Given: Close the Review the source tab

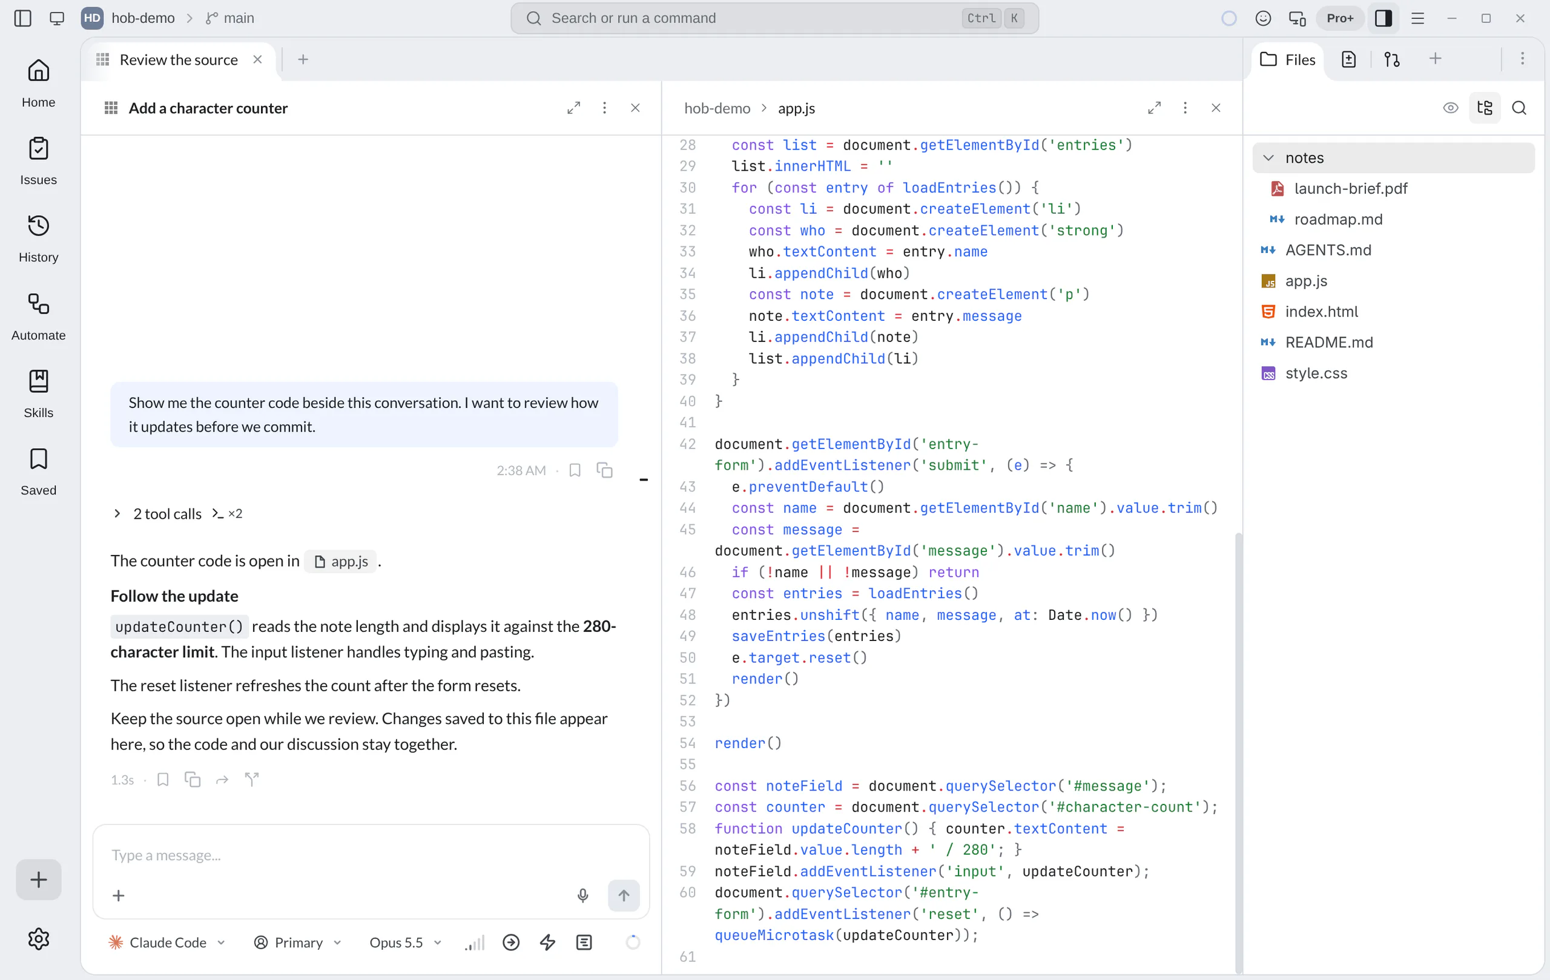Looking at the screenshot, I should 257,59.
